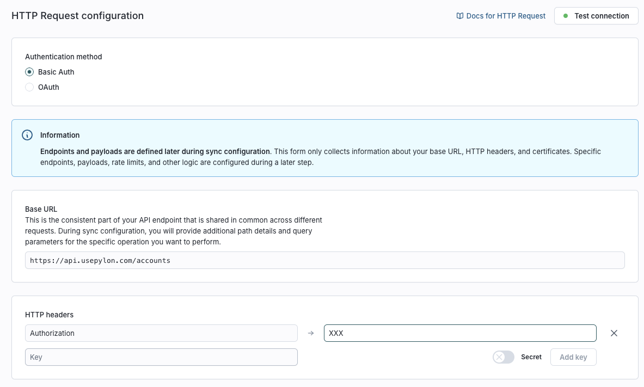Select the OAuth radio button
Image resolution: width=644 pixels, height=387 pixels.
pyautogui.click(x=29, y=87)
